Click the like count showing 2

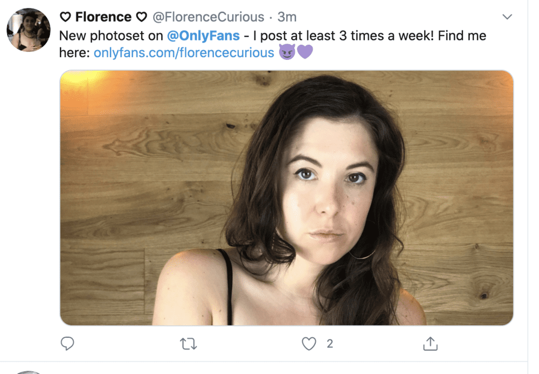(330, 344)
